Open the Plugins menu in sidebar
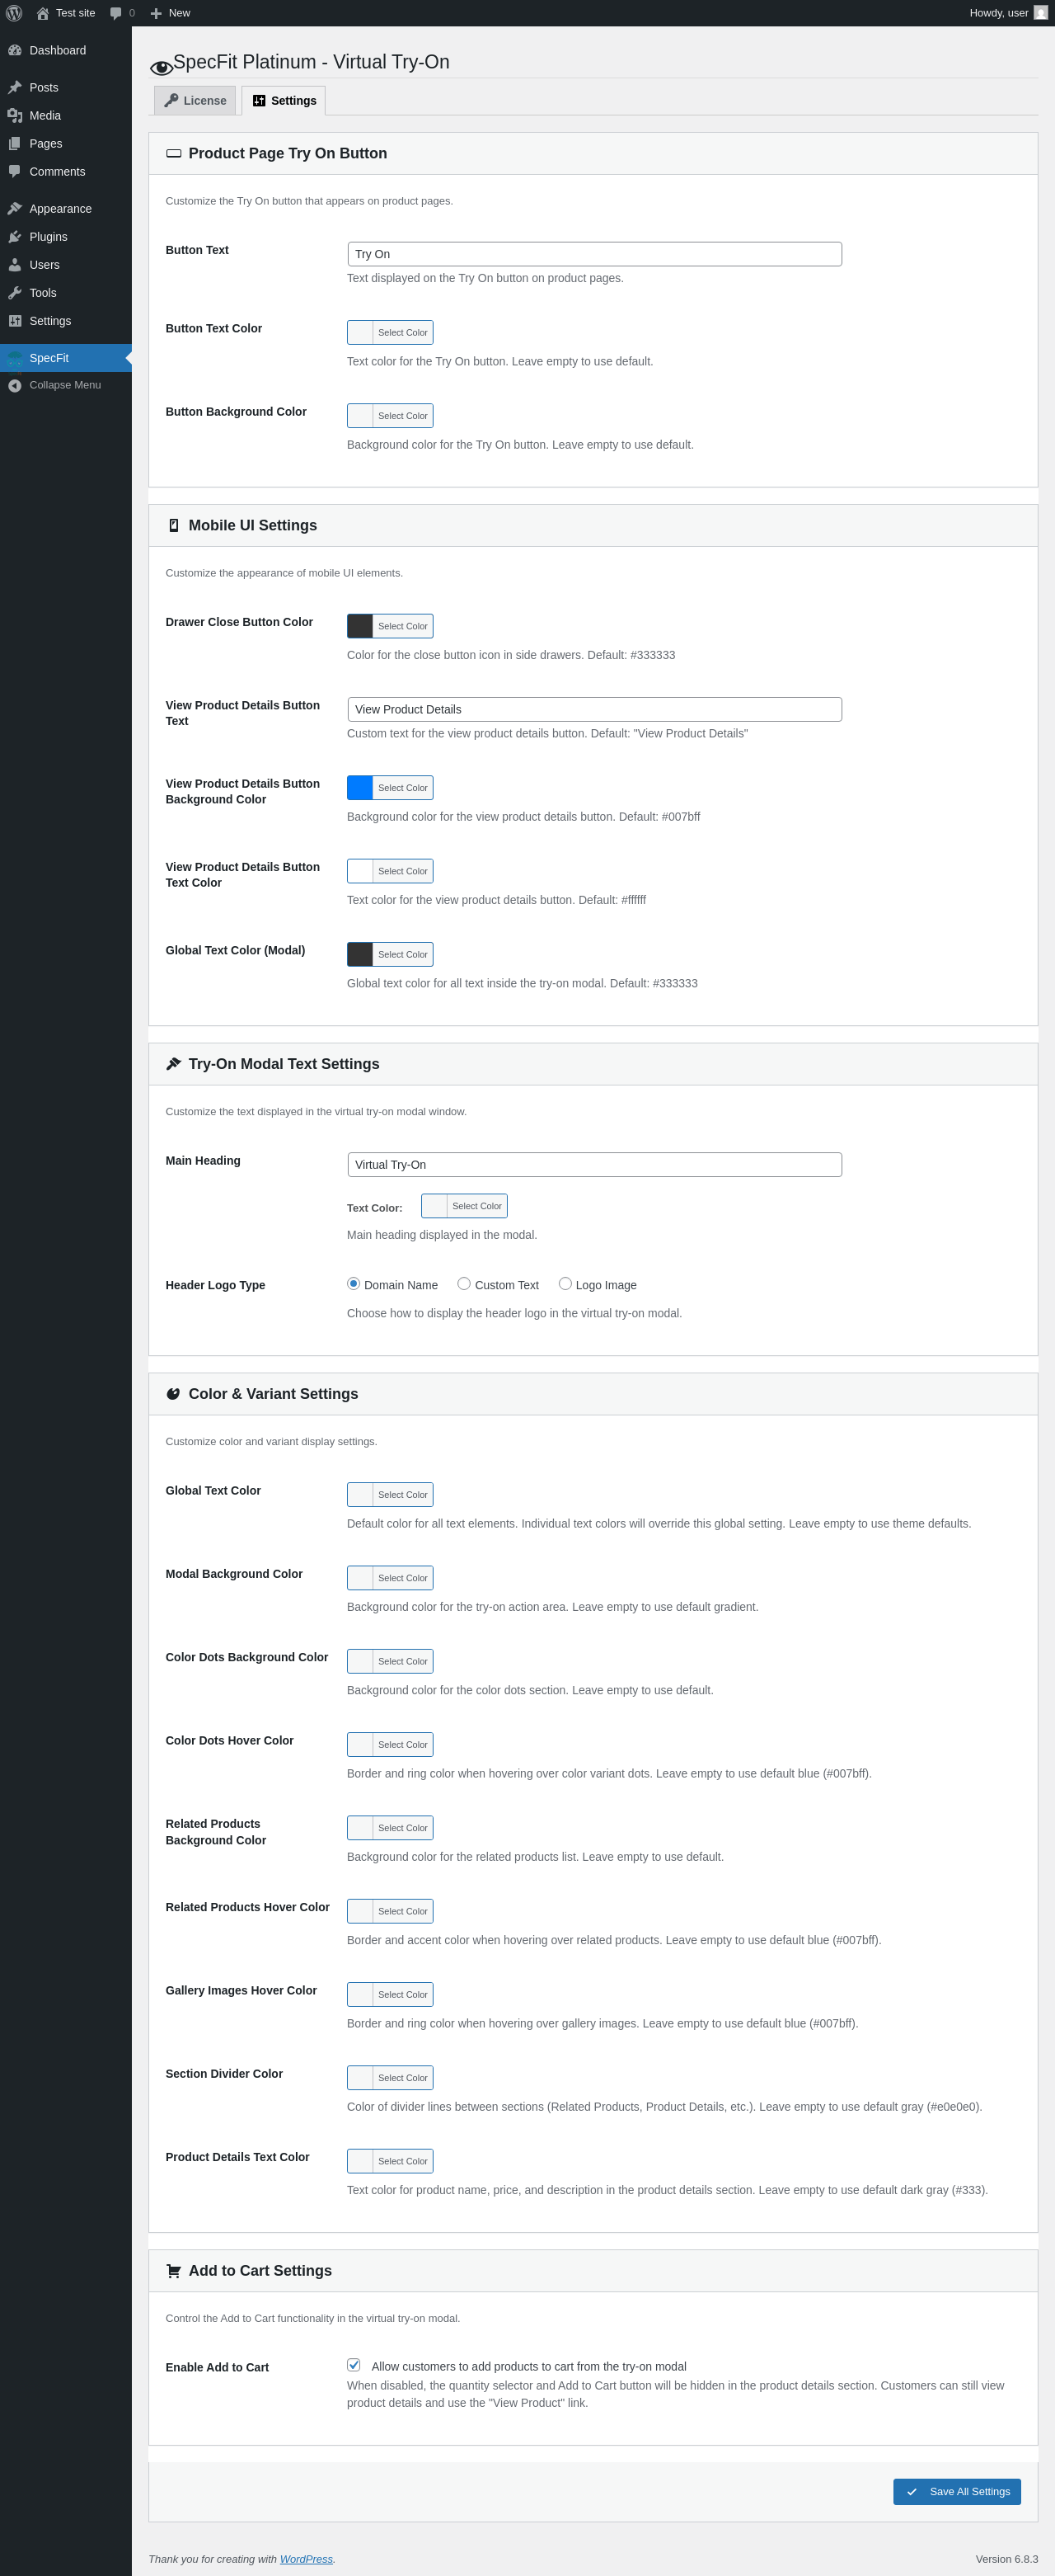The height and width of the screenshot is (2576, 1055). point(48,237)
